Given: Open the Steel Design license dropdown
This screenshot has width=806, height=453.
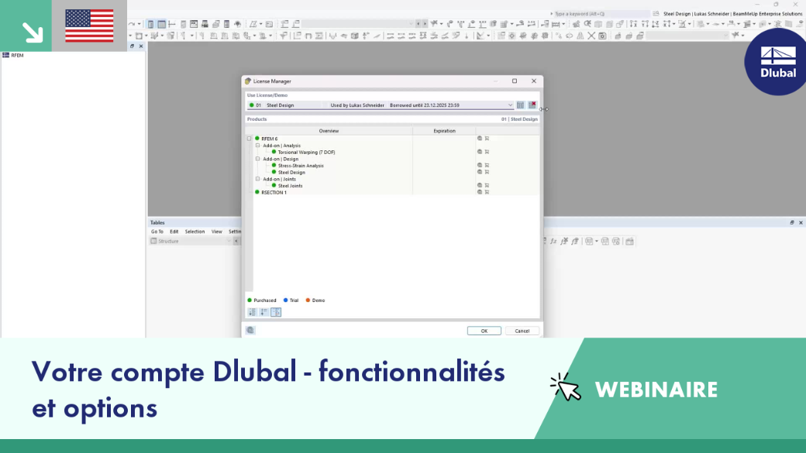Looking at the screenshot, I should coord(510,105).
